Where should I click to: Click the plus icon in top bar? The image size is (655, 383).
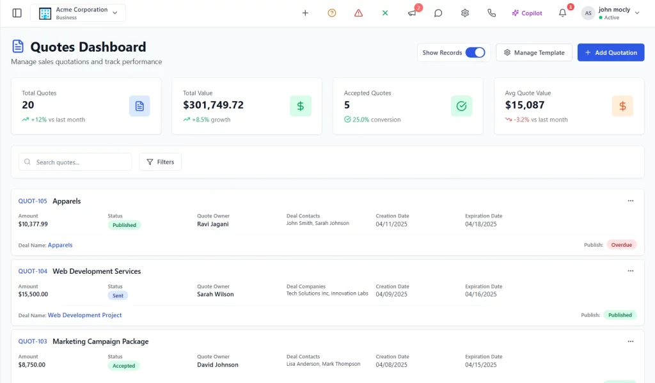[x=305, y=13]
